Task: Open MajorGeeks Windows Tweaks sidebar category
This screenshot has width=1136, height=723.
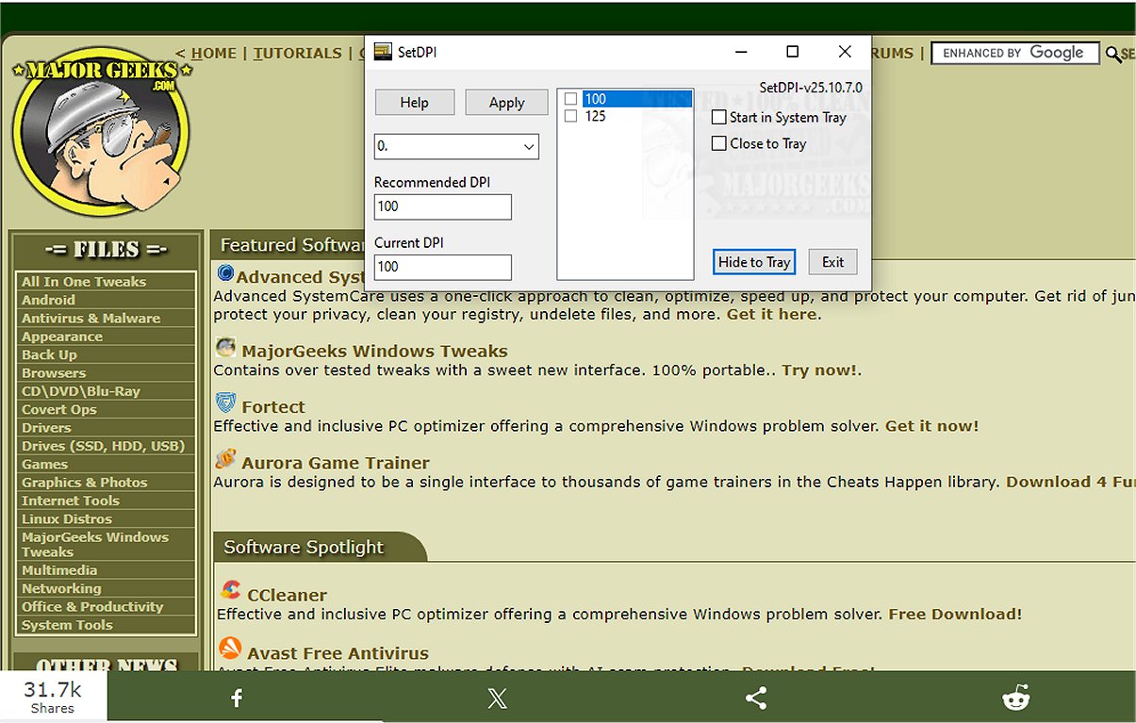Action: [95, 544]
